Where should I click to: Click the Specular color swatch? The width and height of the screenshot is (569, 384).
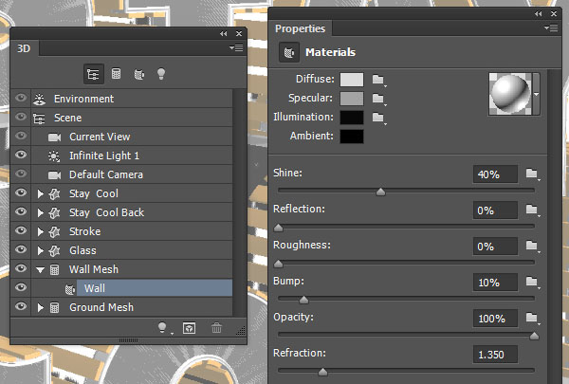click(352, 99)
